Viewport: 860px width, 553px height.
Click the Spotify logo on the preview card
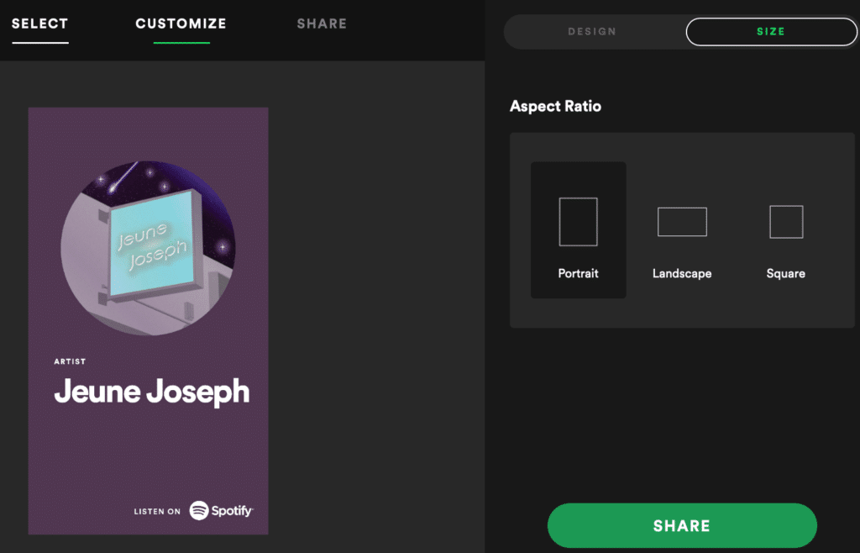[221, 511]
